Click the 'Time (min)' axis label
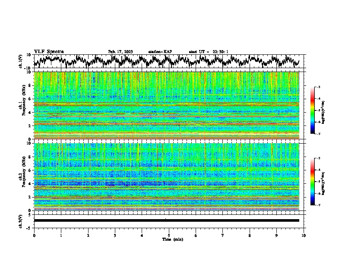Screen dimensions: 342x264 173,239
